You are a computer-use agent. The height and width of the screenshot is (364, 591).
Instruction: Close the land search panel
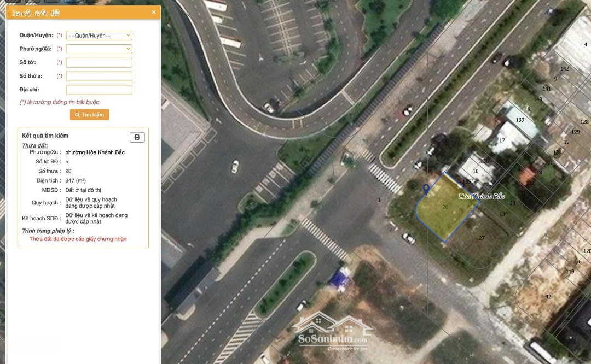coord(154,12)
